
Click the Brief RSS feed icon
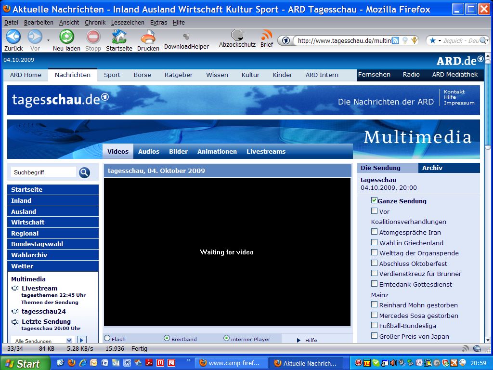pos(267,35)
